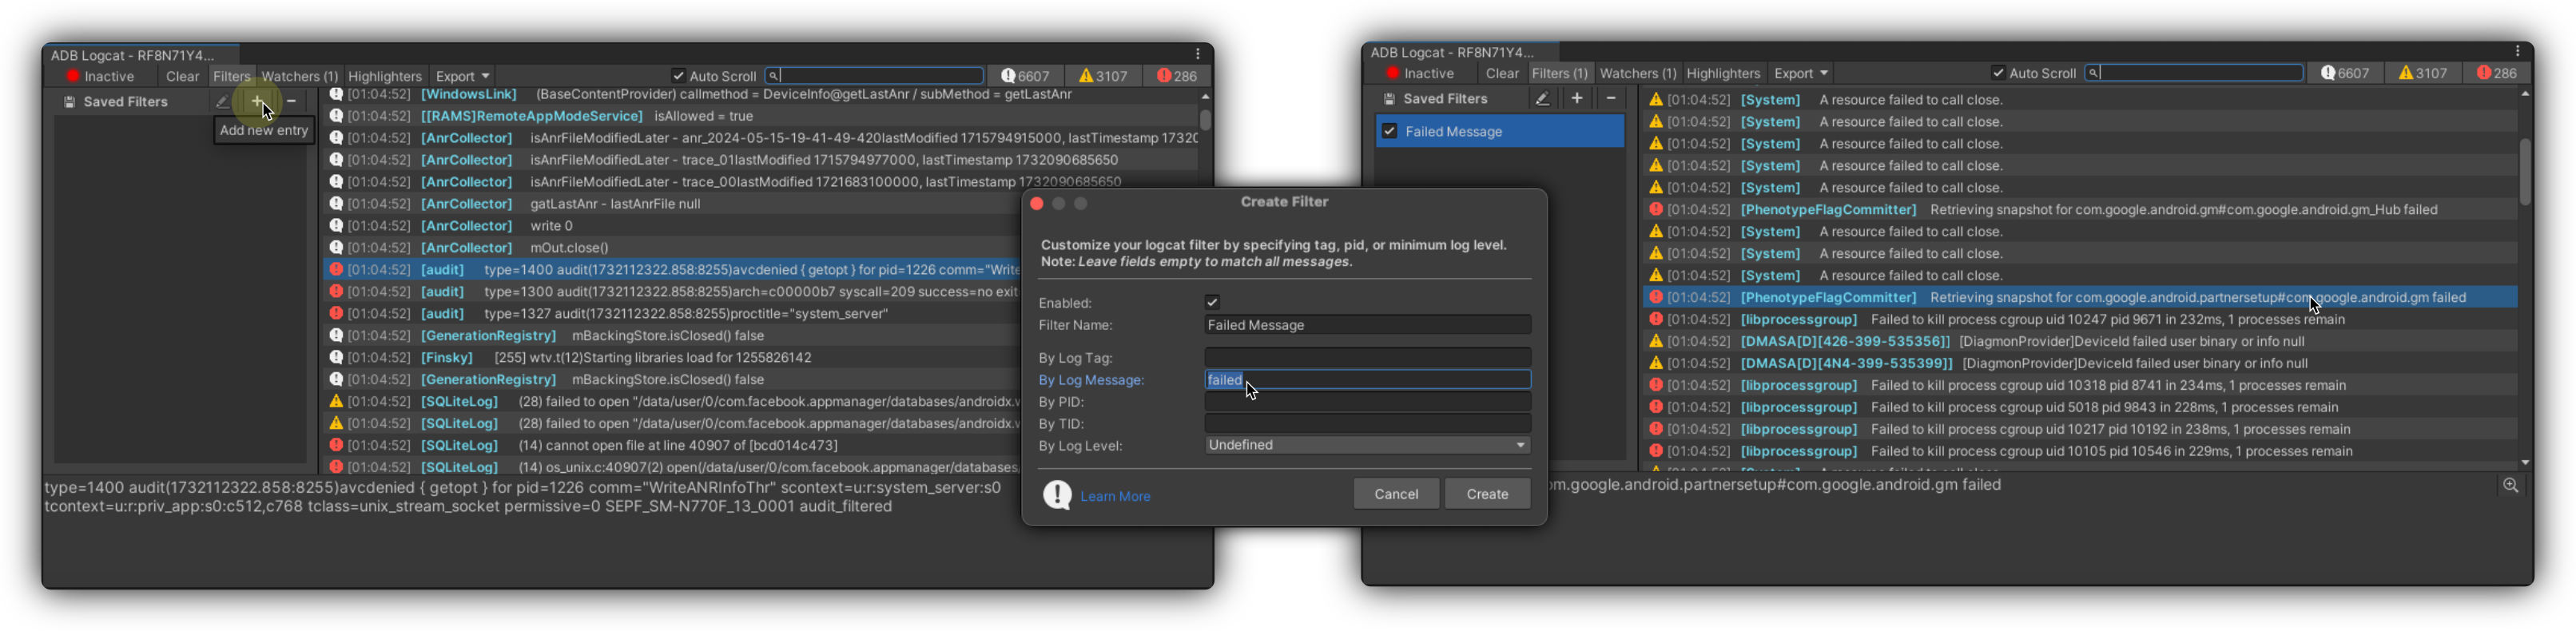2576x631 pixels.
Task: Toggle the Enabled checkbox in Create Filter dialog
Action: point(1212,302)
